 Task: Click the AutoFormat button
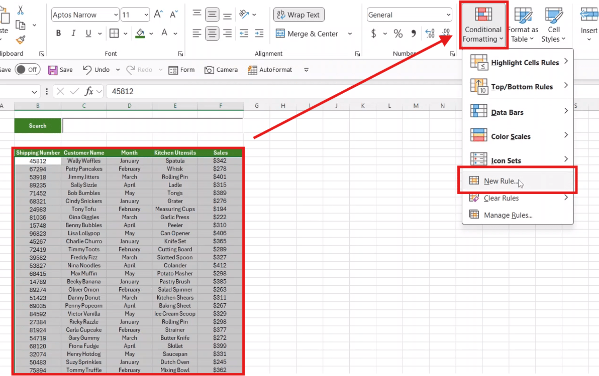[x=270, y=70]
